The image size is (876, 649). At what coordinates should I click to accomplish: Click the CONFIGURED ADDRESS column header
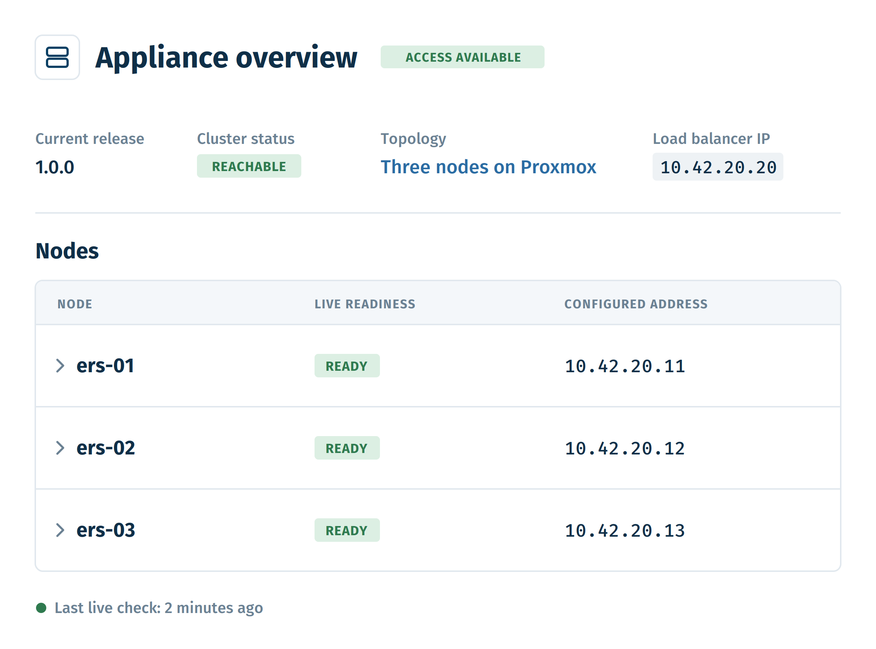coord(636,304)
